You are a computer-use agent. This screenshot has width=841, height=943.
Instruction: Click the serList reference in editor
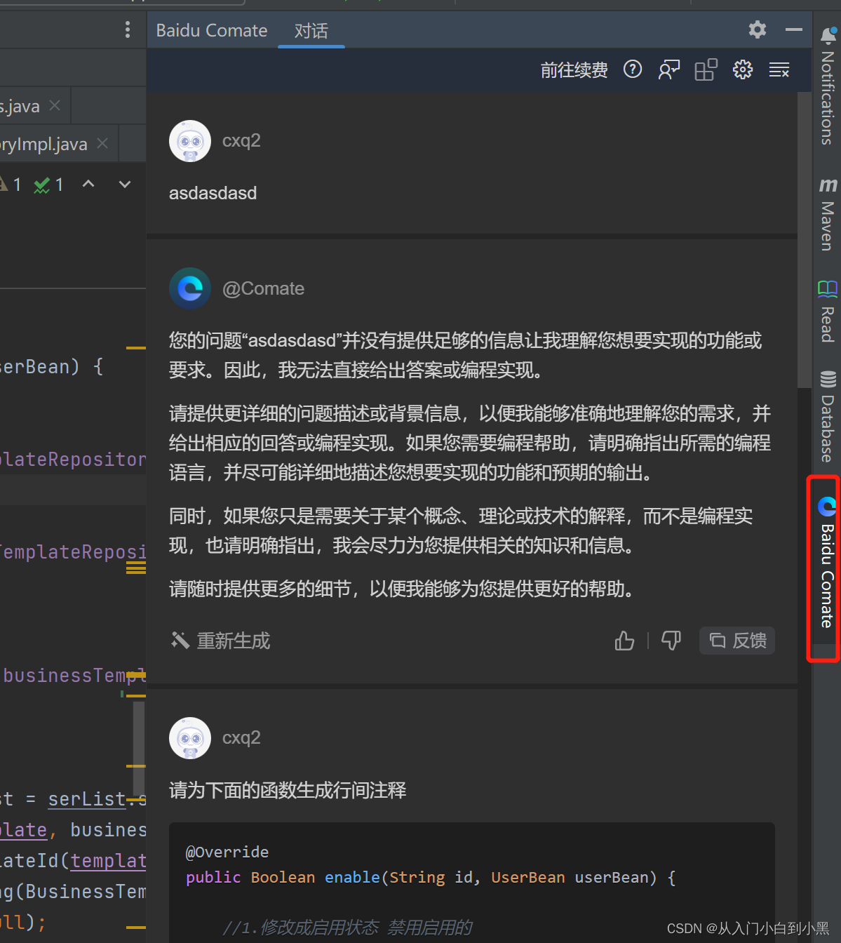[x=87, y=799]
